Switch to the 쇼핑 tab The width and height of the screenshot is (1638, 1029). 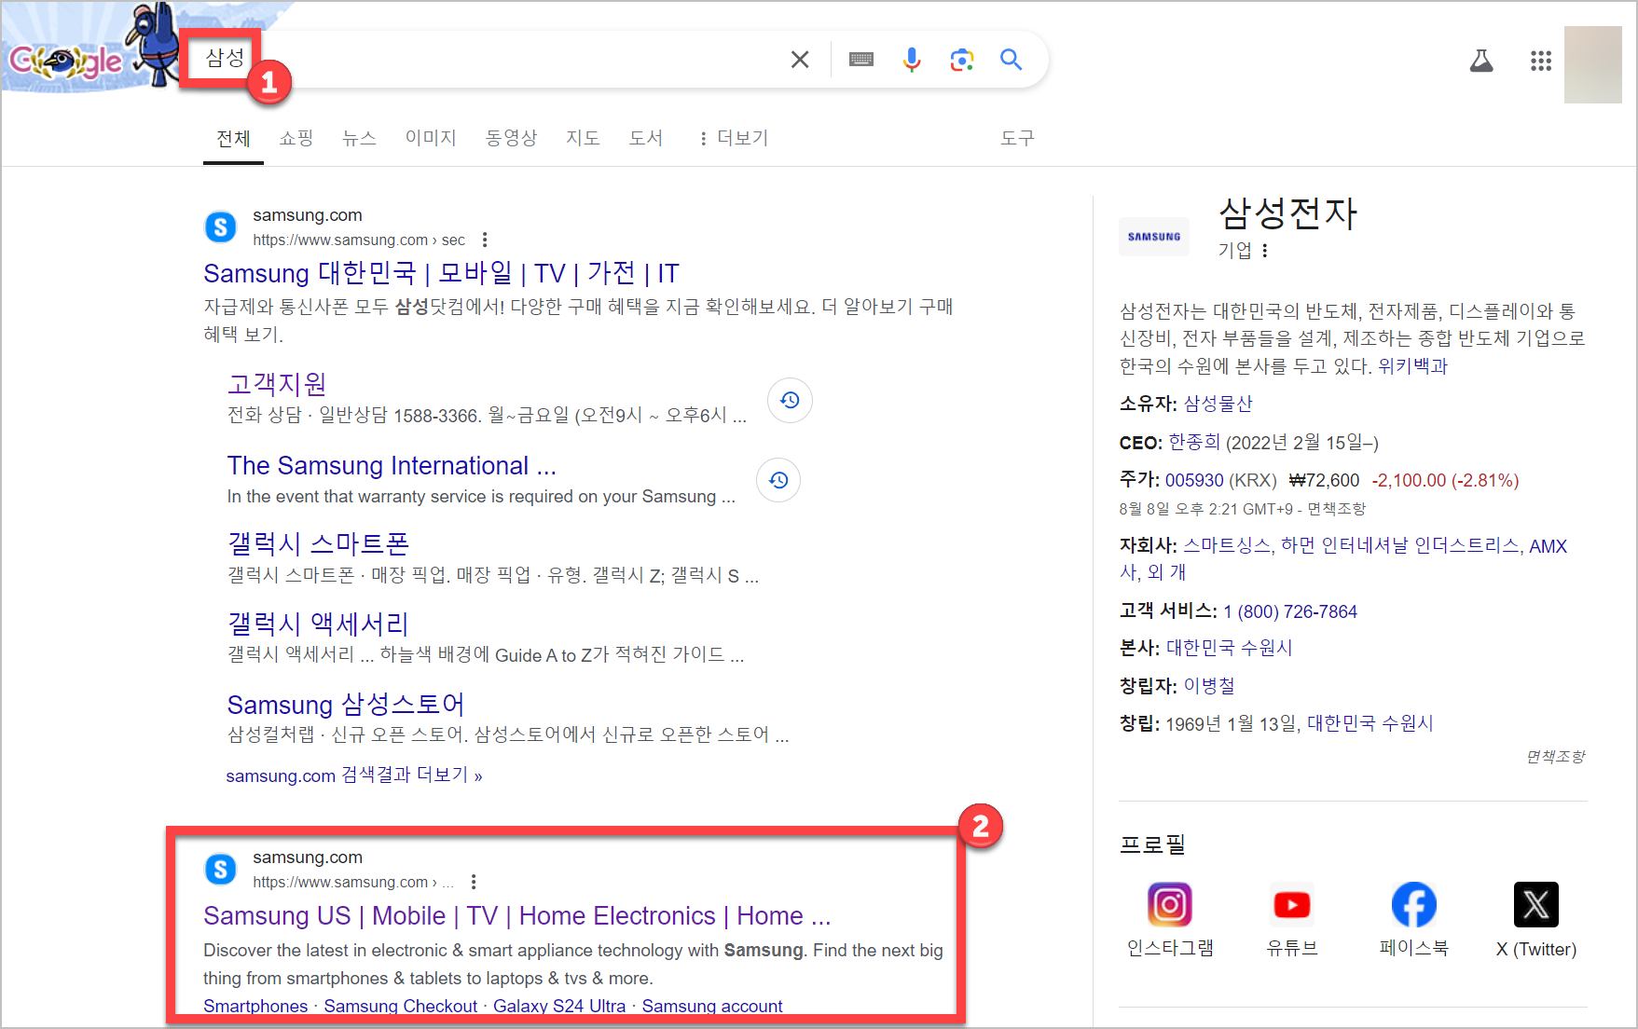click(x=296, y=138)
